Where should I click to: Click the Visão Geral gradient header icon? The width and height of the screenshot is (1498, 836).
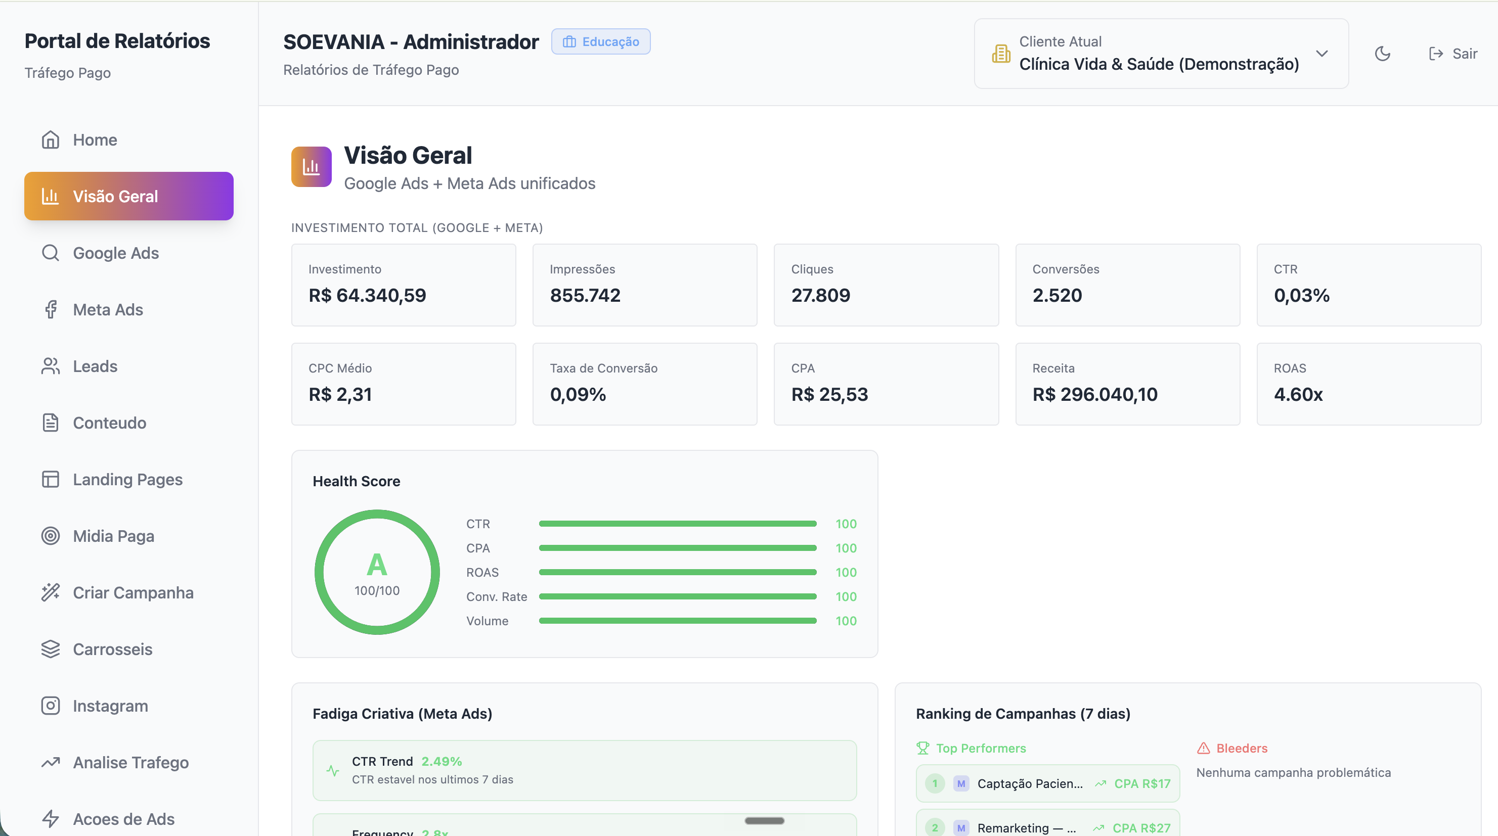pyautogui.click(x=311, y=167)
